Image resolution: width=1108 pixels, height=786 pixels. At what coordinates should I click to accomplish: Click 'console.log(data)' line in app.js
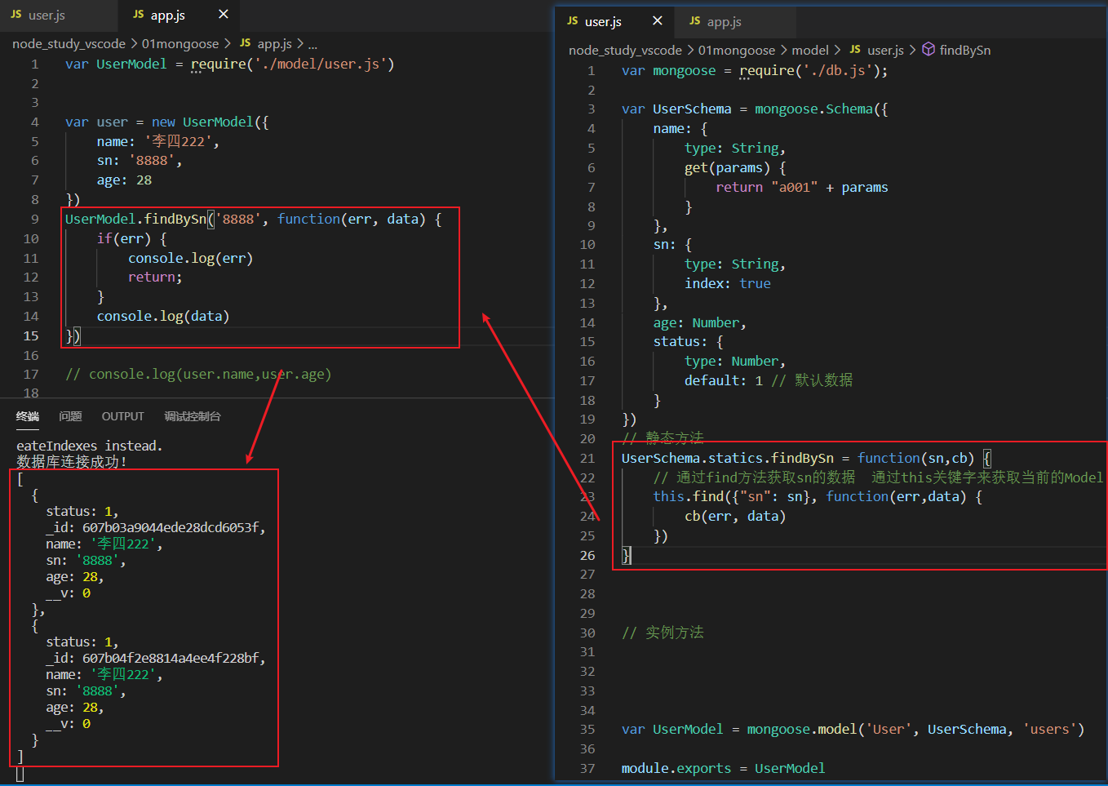click(163, 316)
